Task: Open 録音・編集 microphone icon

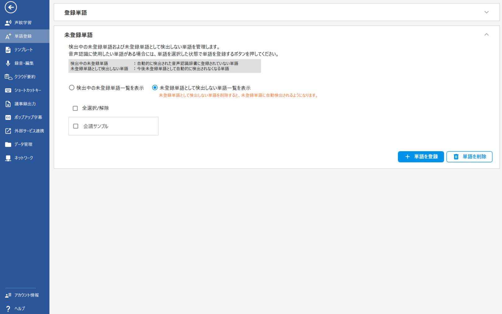Action: pyautogui.click(x=8, y=63)
